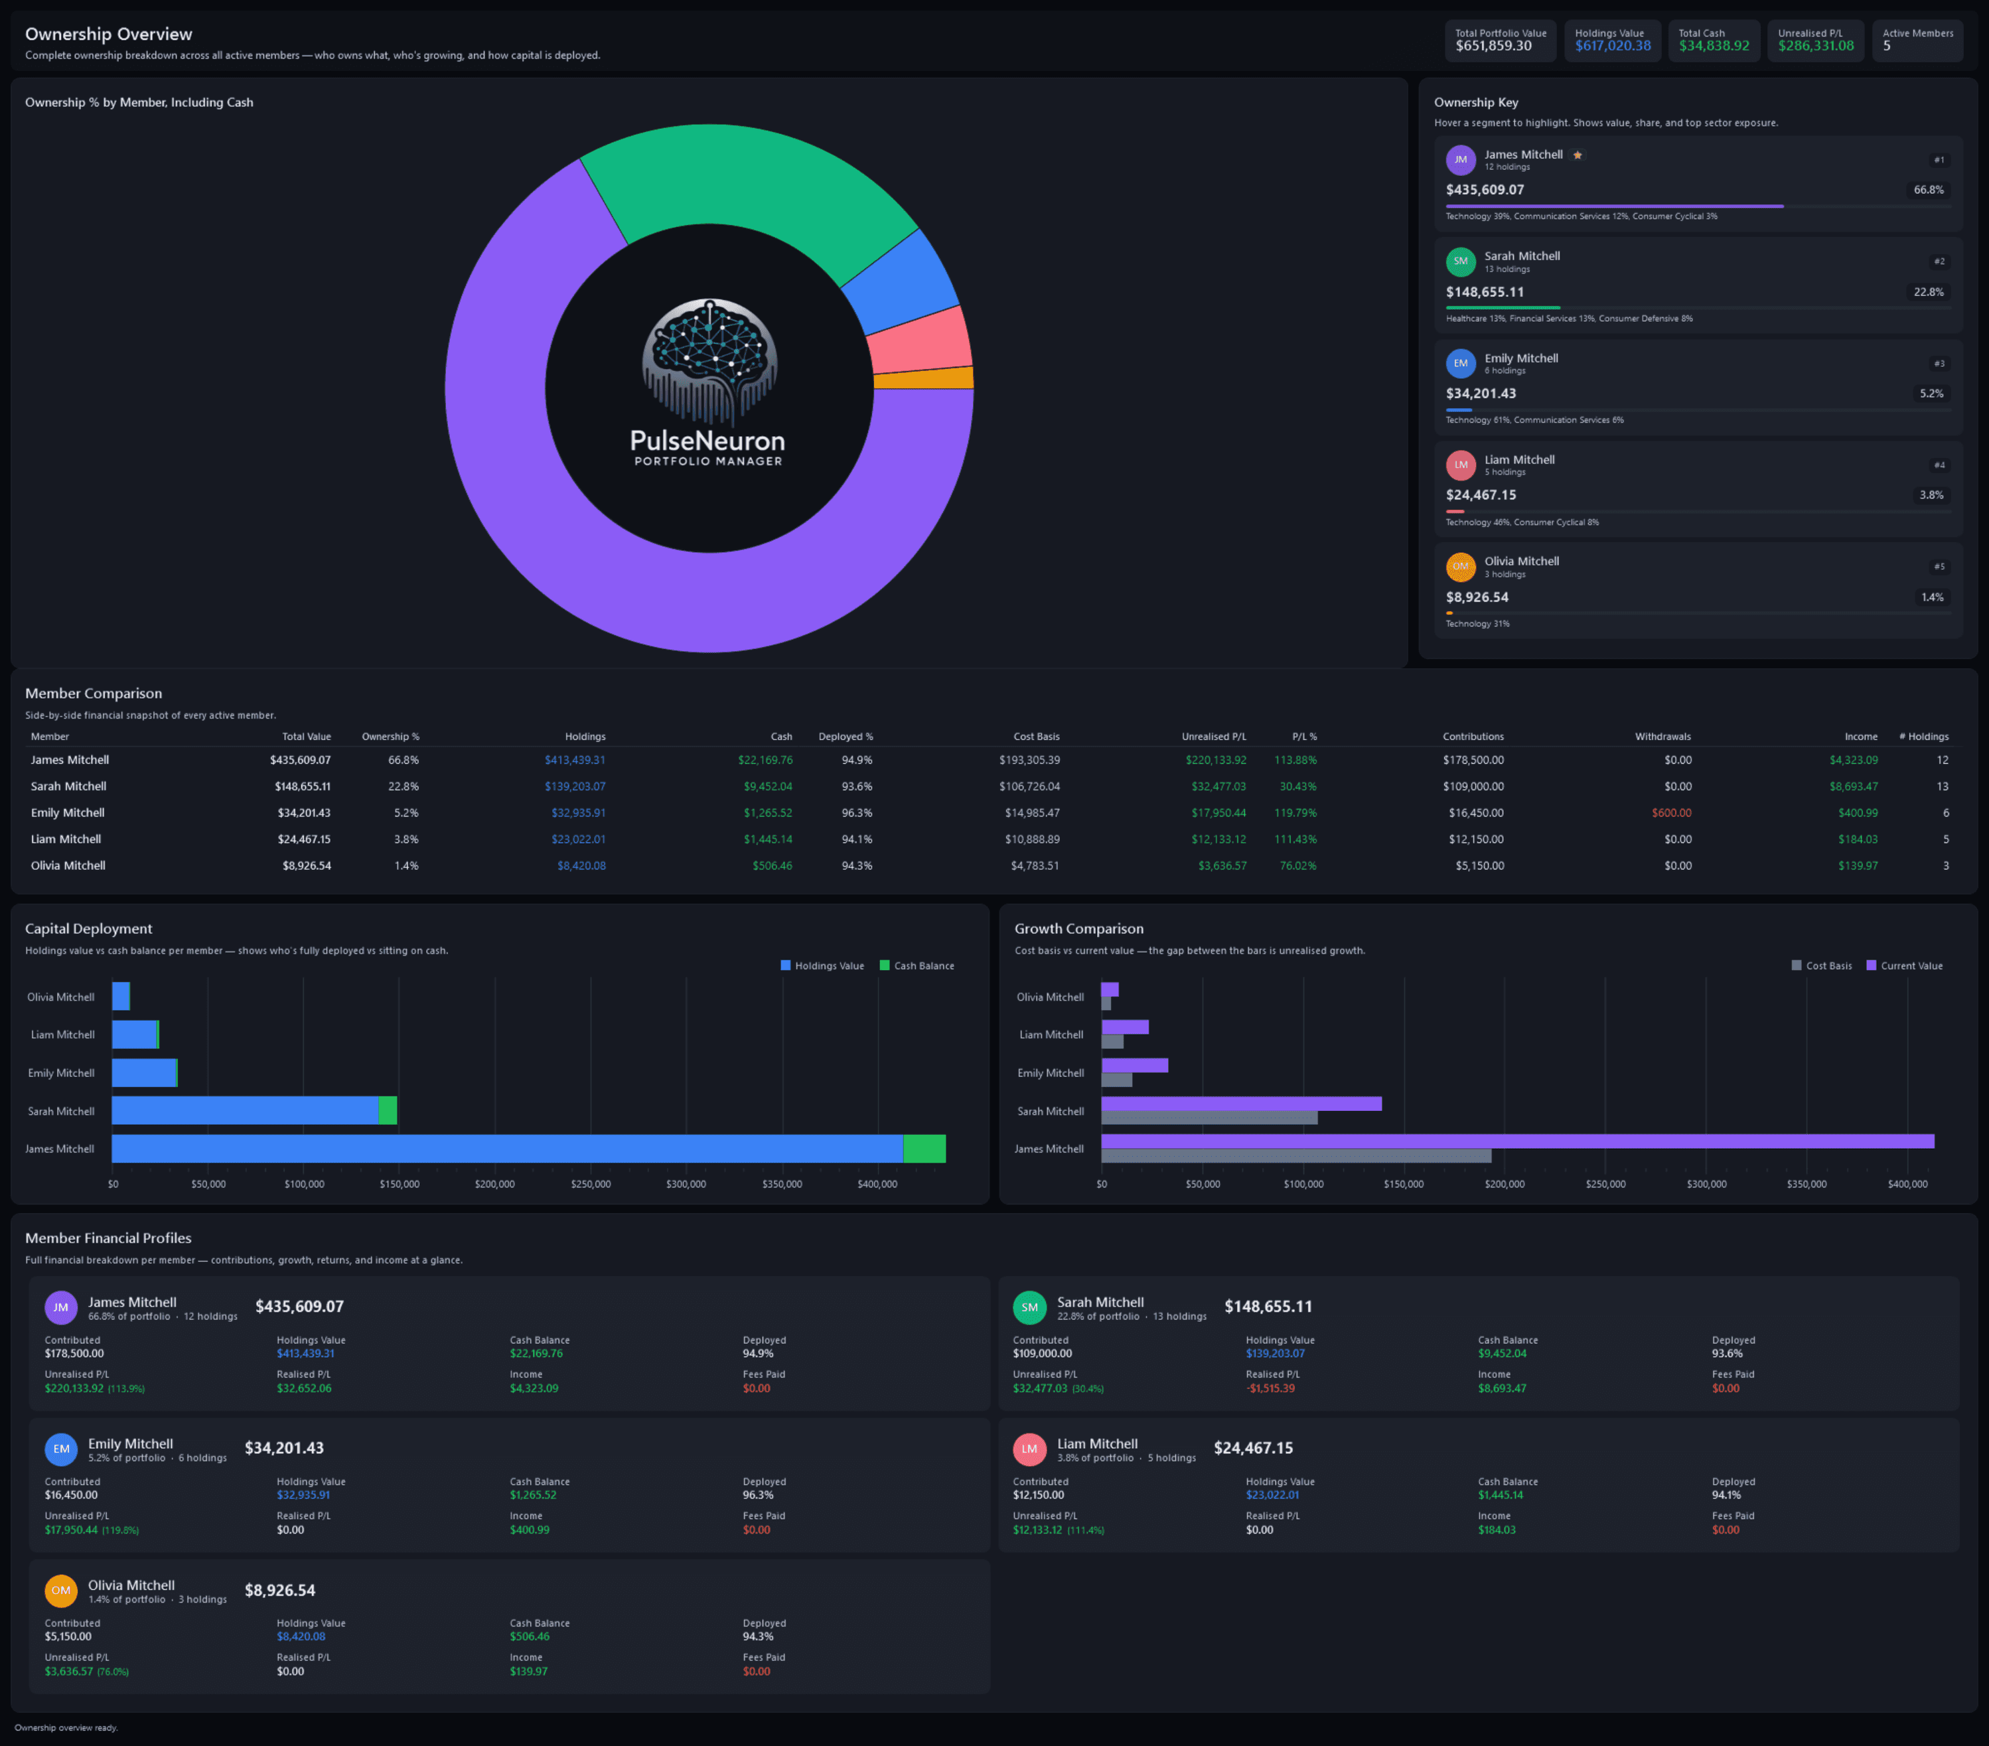Click the -$1,515.39 realised P/L value
The image size is (1989, 1746).
(1270, 1389)
